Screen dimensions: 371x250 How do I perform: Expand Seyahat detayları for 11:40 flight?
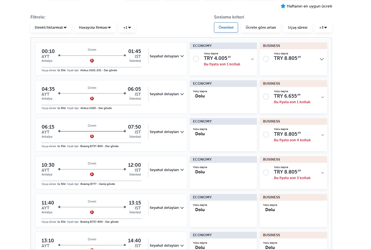click(167, 208)
